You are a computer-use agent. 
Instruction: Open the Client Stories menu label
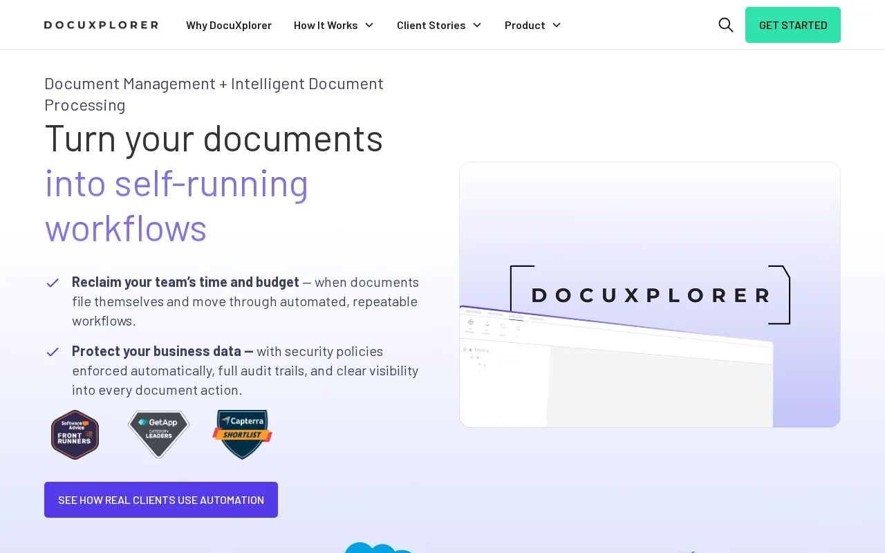click(431, 25)
